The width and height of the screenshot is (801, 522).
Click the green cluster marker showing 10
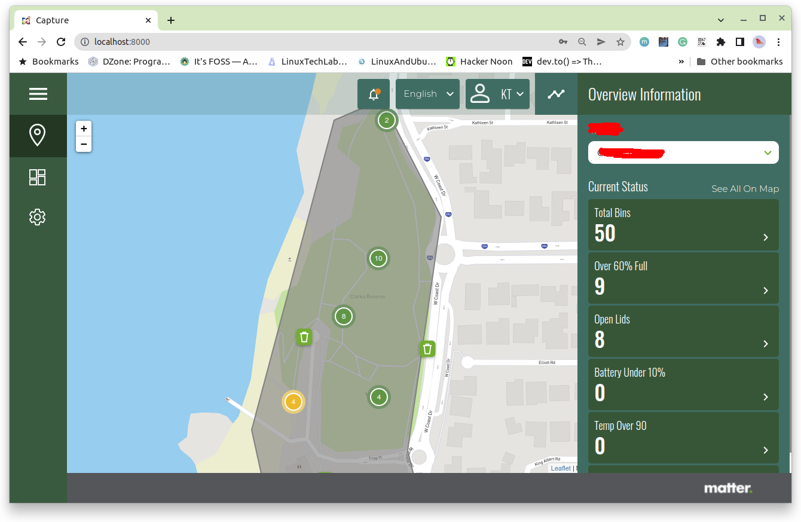[378, 259]
